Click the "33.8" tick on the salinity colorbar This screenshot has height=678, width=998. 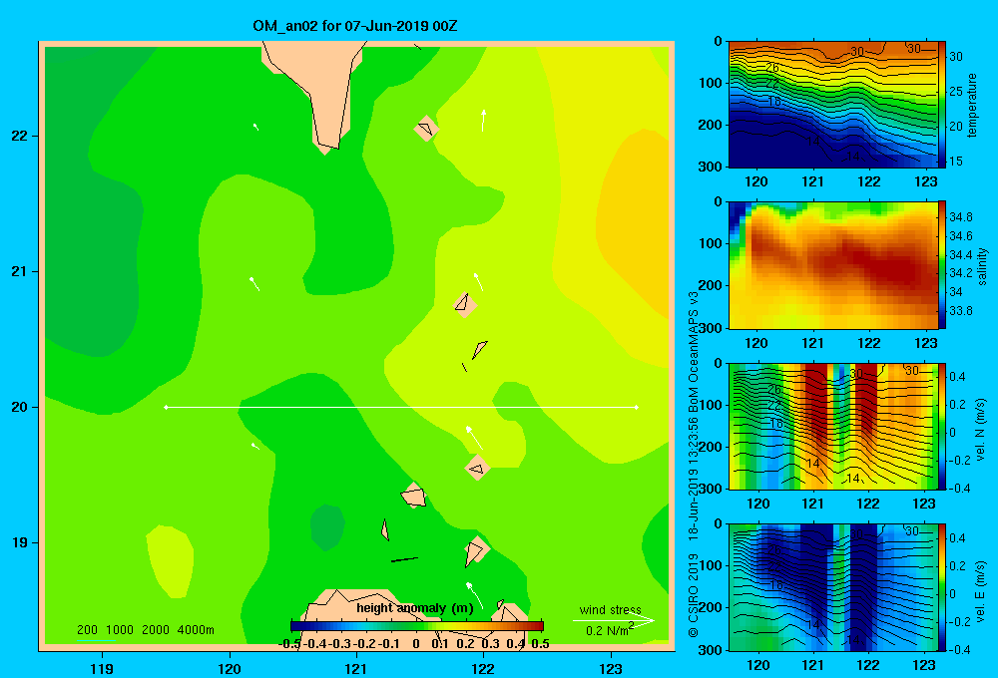(x=961, y=311)
